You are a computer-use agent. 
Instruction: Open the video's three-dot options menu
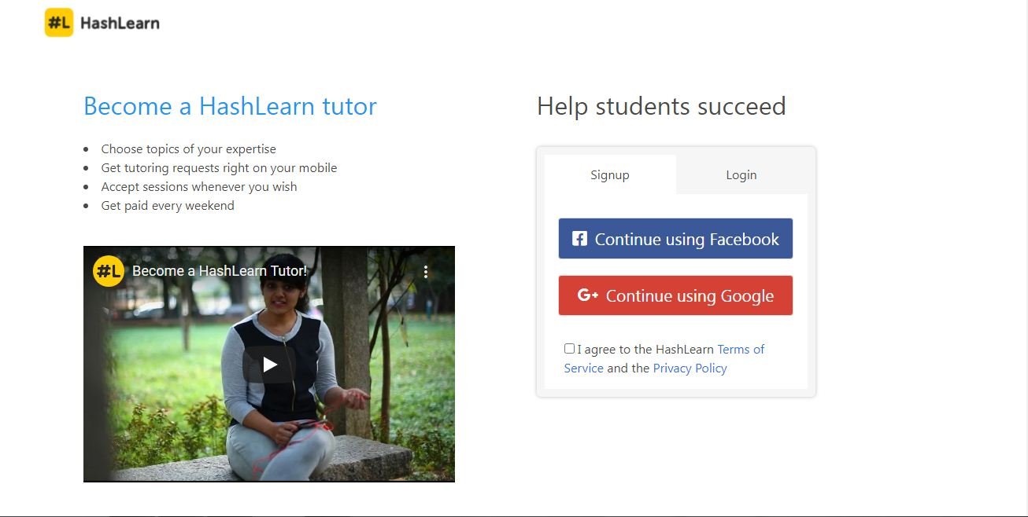426,272
